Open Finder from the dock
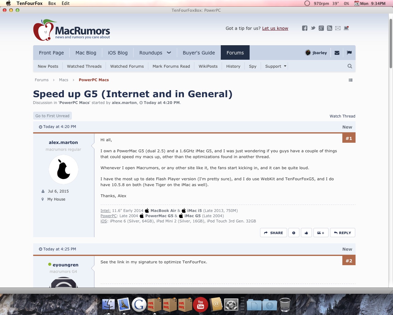393x315 pixels. [x=108, y=305]
